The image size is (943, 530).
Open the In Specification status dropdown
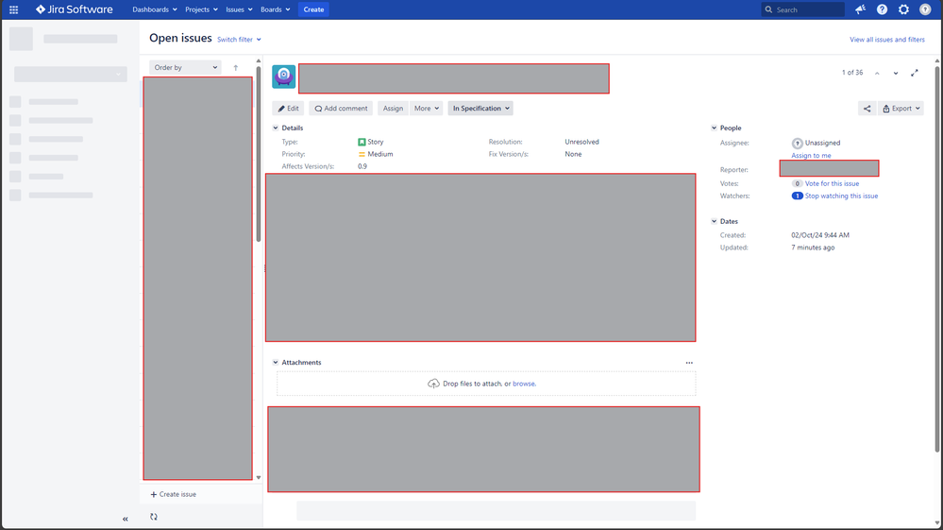480,109
